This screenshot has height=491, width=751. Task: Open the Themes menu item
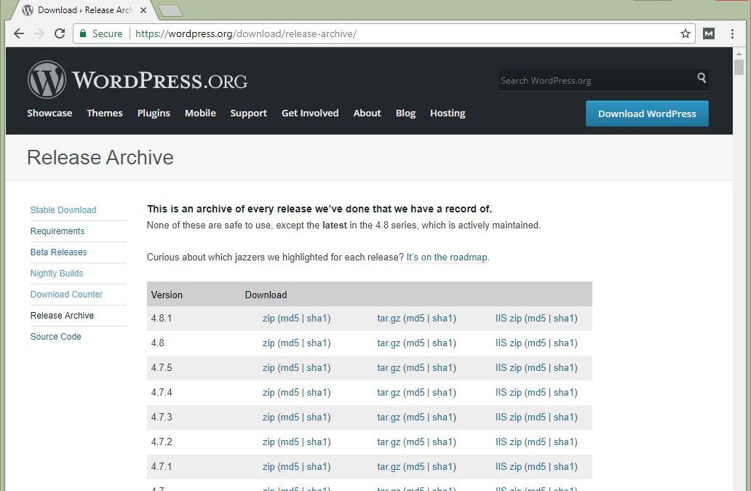point(104,113)
